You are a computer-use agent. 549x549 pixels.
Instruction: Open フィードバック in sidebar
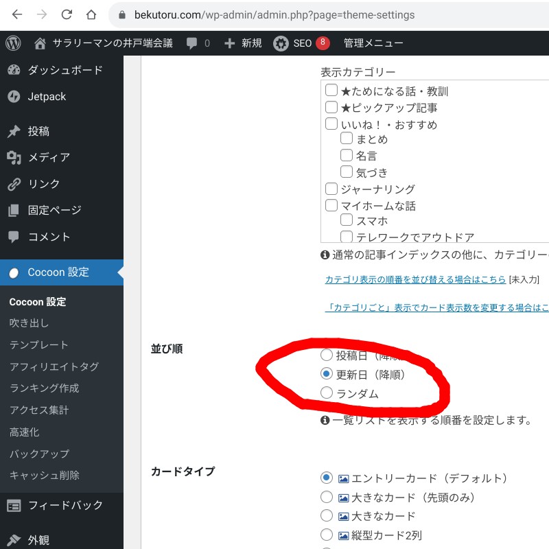click(65, 505)
